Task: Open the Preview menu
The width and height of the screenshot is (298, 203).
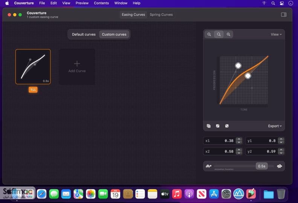Action: tap(82, 3)
